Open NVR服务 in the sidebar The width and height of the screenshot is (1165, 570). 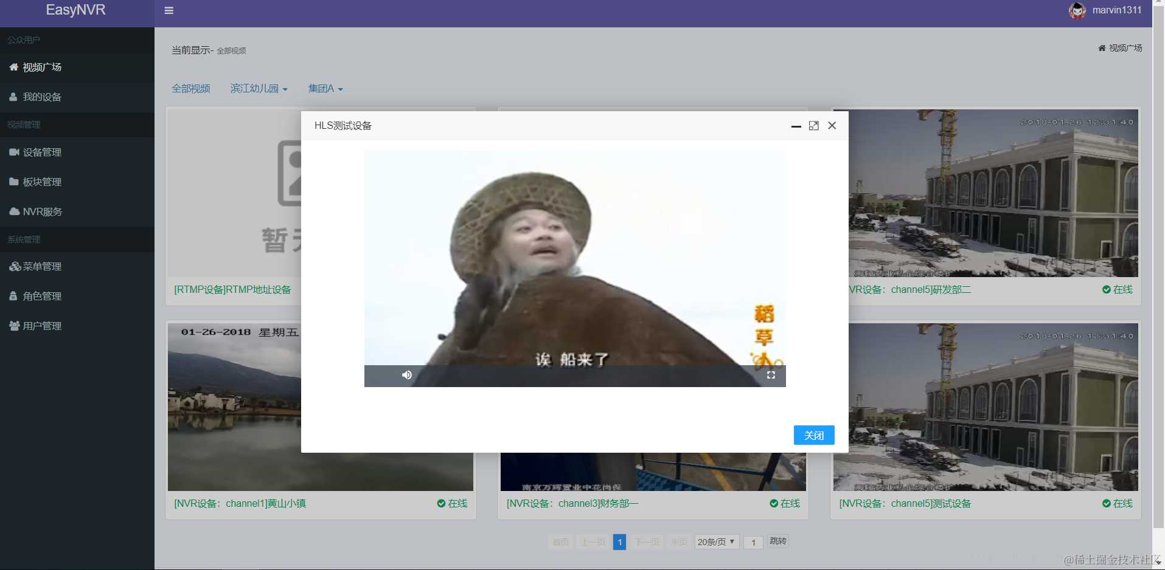[x=77, y=212]
